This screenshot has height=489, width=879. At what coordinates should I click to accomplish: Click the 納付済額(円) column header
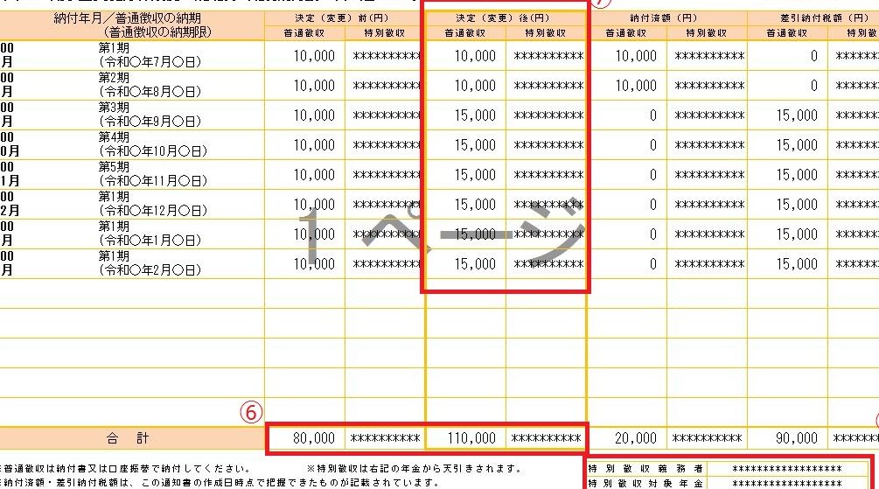coord(666,17)
